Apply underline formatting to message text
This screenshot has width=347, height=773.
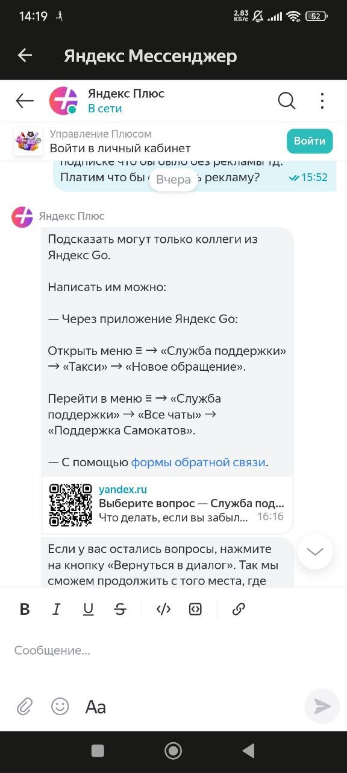click(88, 609)
